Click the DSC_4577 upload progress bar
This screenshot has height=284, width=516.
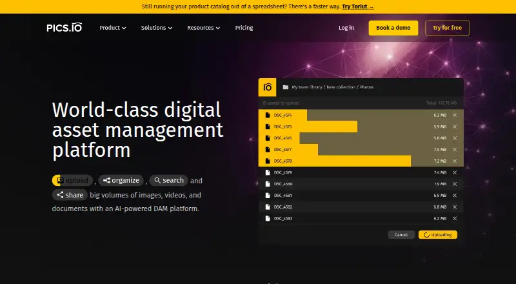click(288, 150)
